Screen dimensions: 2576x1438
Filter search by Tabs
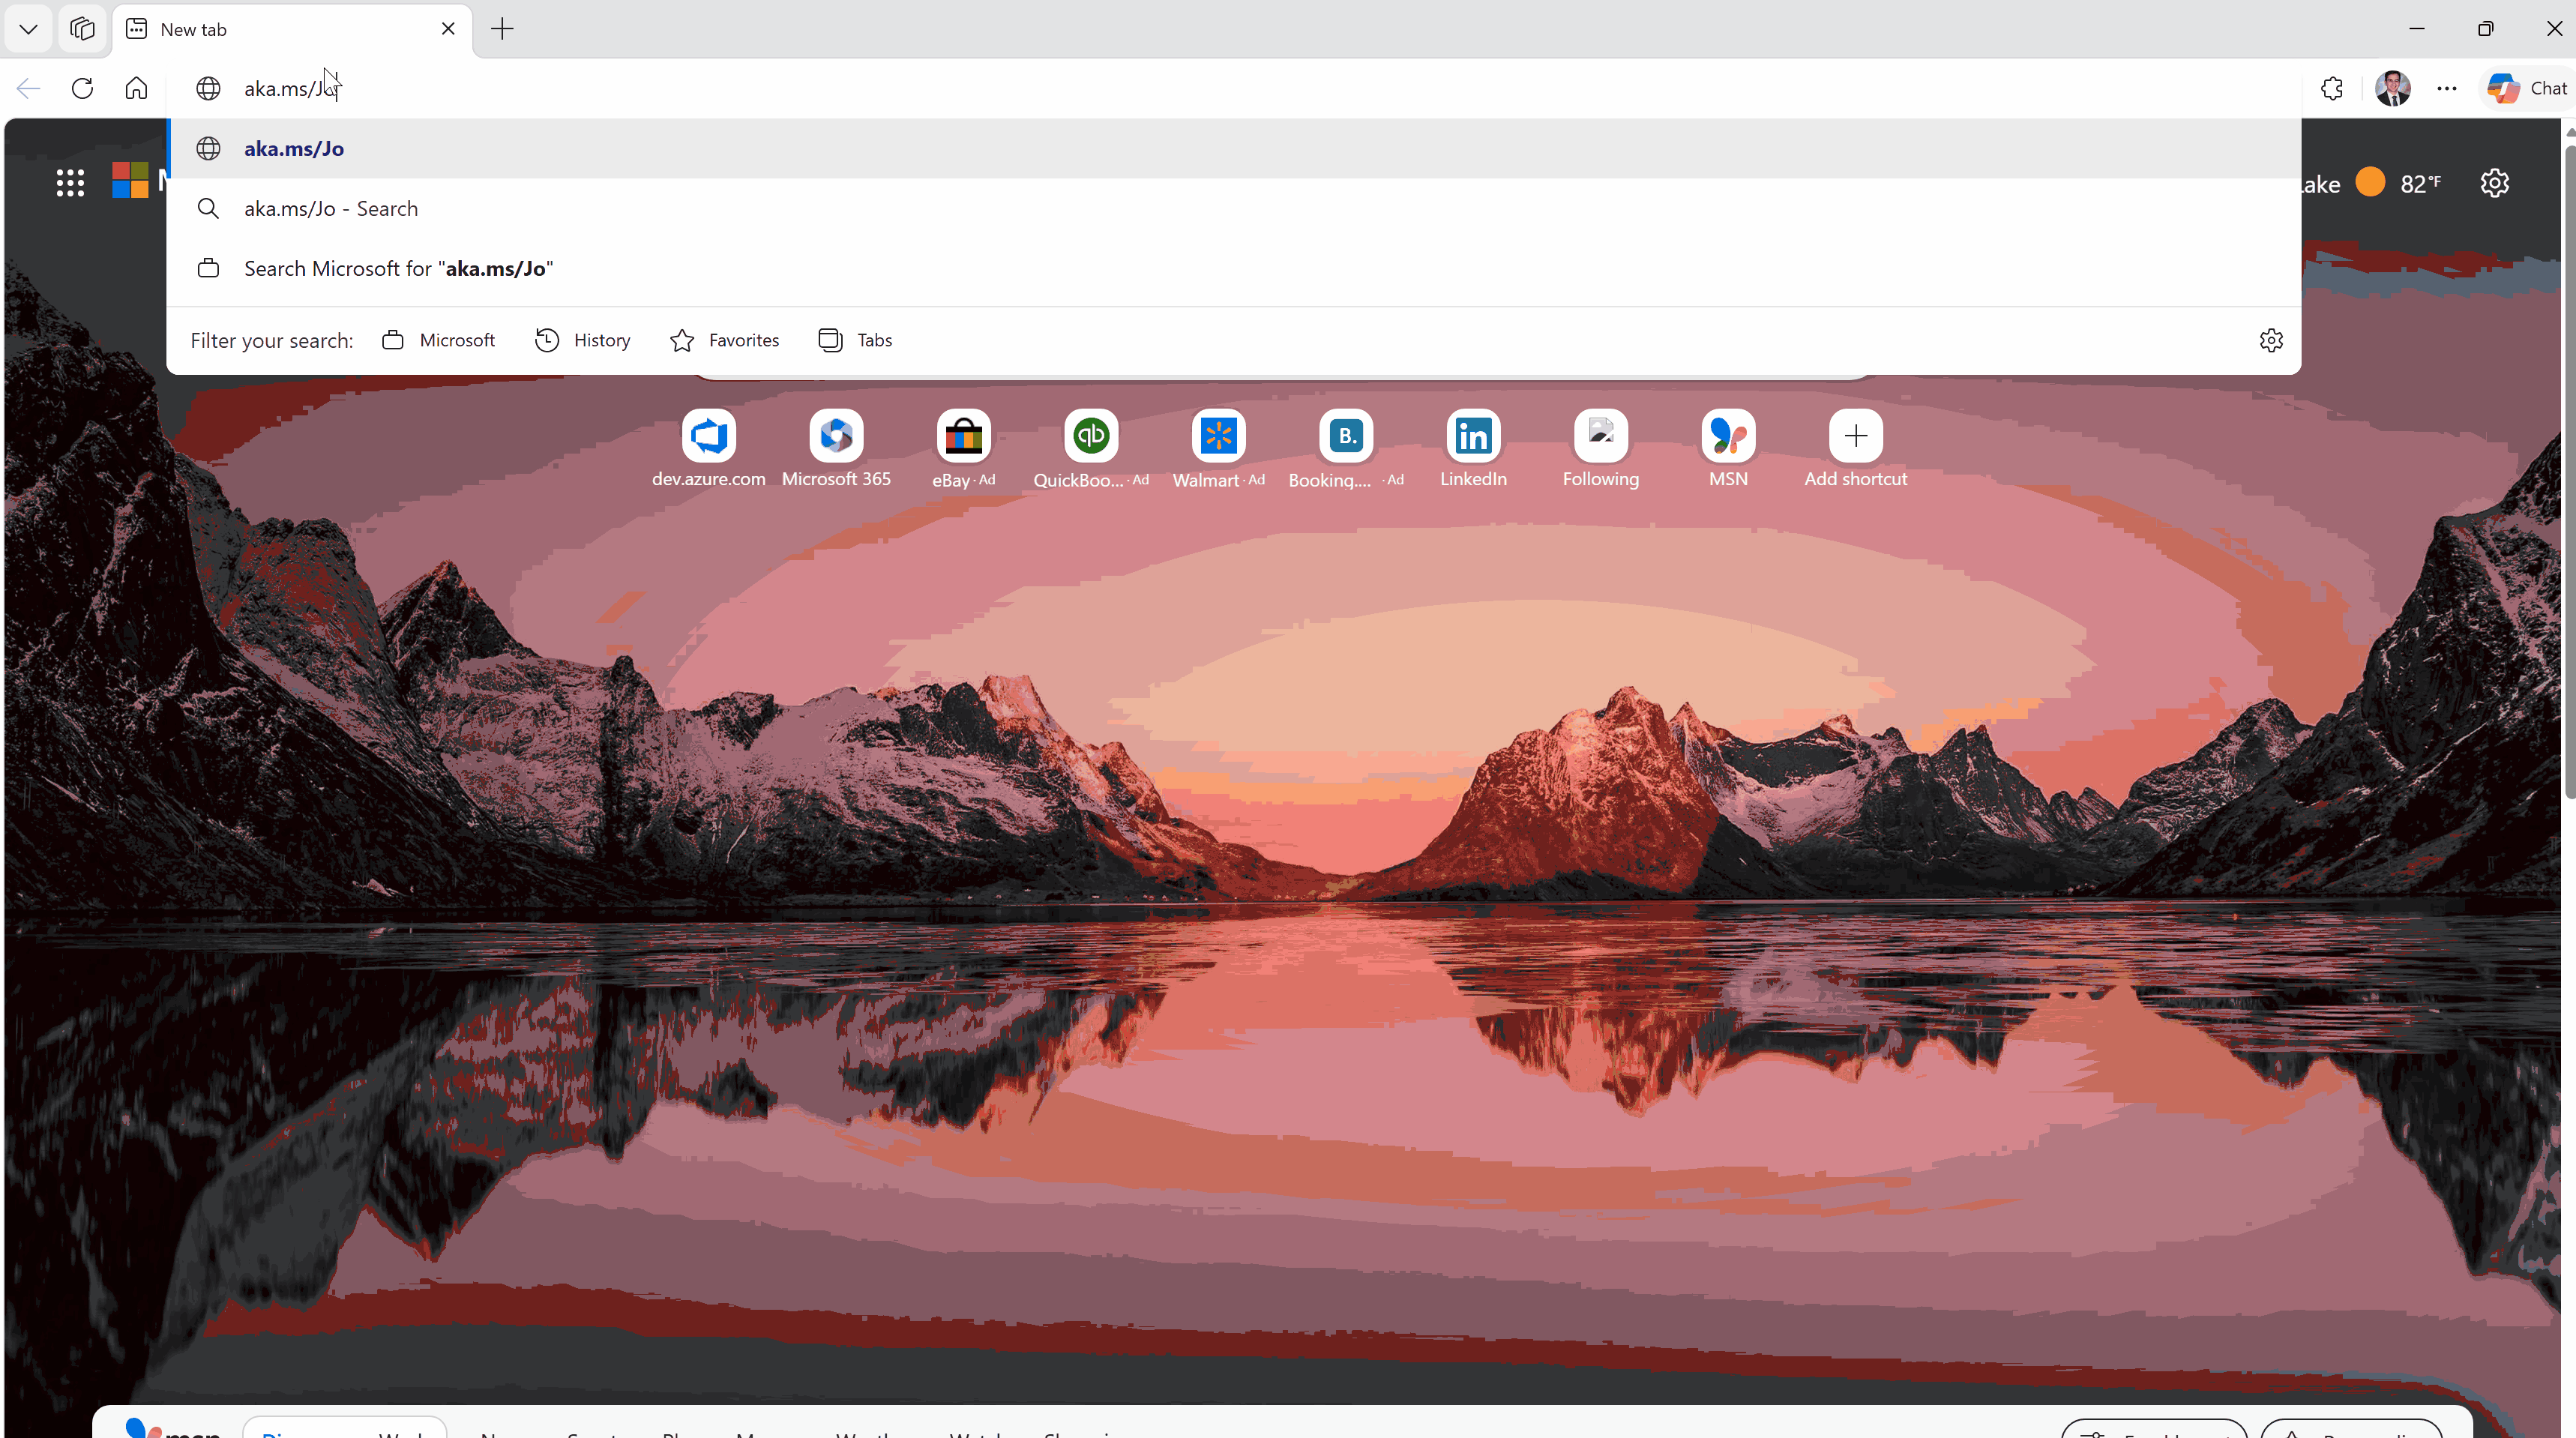tap(855, 340)
